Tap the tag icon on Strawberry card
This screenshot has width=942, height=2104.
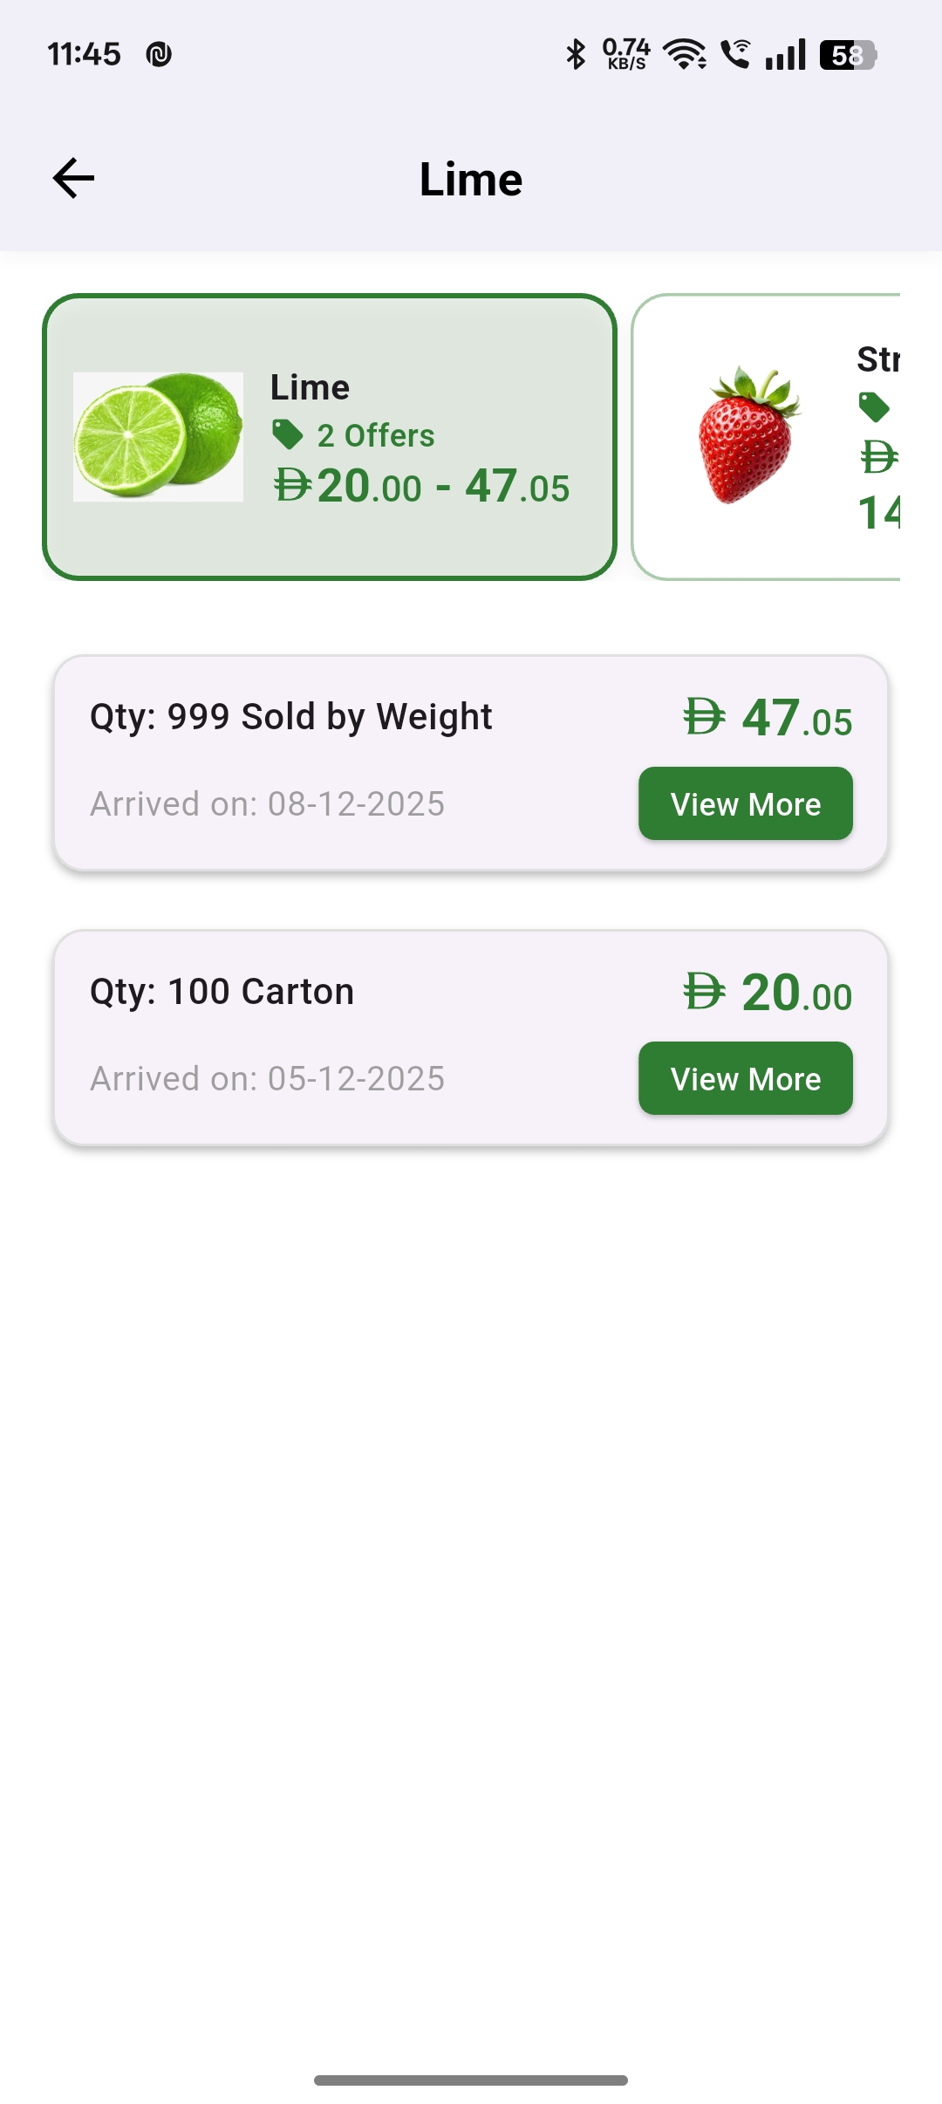(x=874, y=406)
